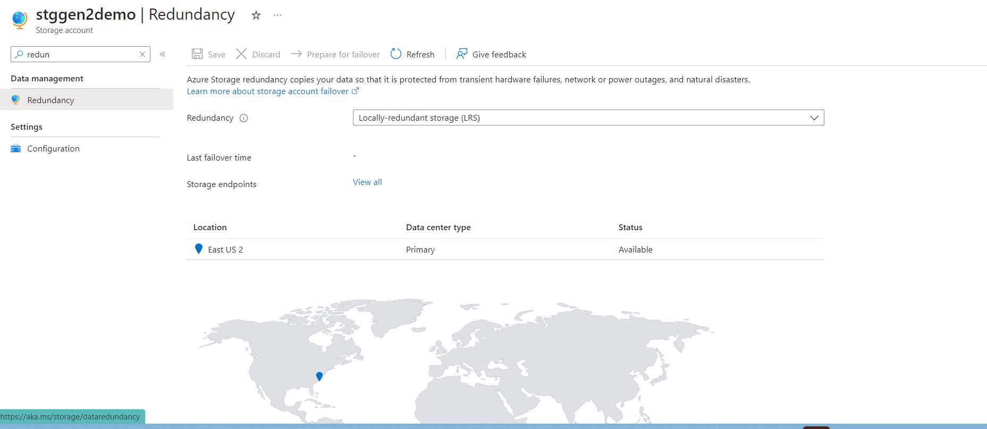Open the Redundancy type dropdown
The image size is (987, 429).
(588, 117)
